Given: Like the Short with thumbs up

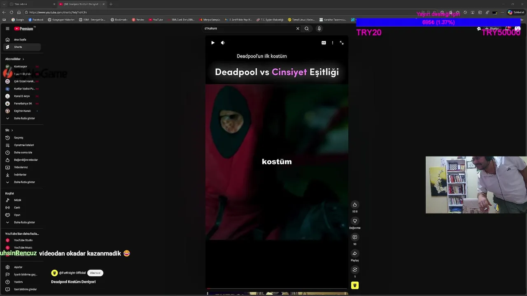Looking at the screenshot, I should (x=354, y=205).
